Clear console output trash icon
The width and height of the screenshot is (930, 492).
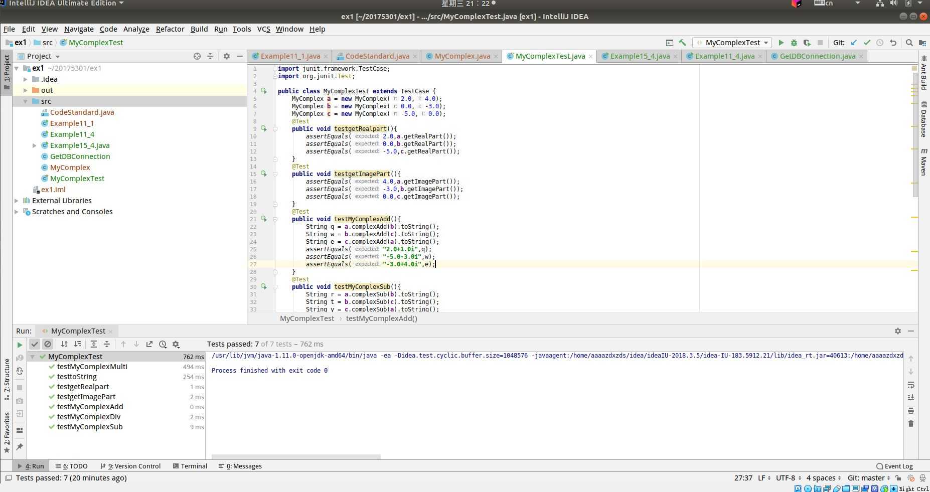click(911, 424)
